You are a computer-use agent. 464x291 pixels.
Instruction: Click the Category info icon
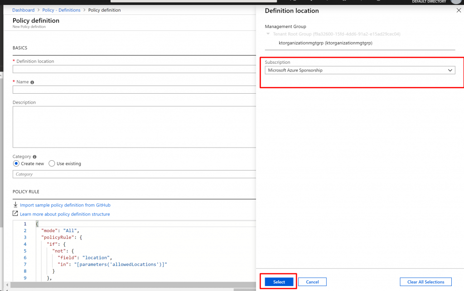click(35, 157)
